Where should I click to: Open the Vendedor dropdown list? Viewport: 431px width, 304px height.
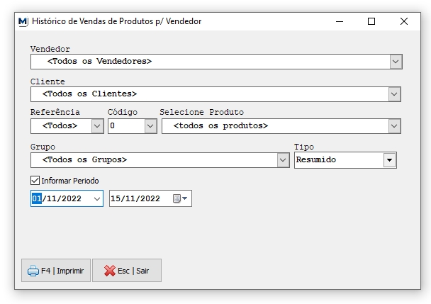pyautogui.click(x=396, y=62)
